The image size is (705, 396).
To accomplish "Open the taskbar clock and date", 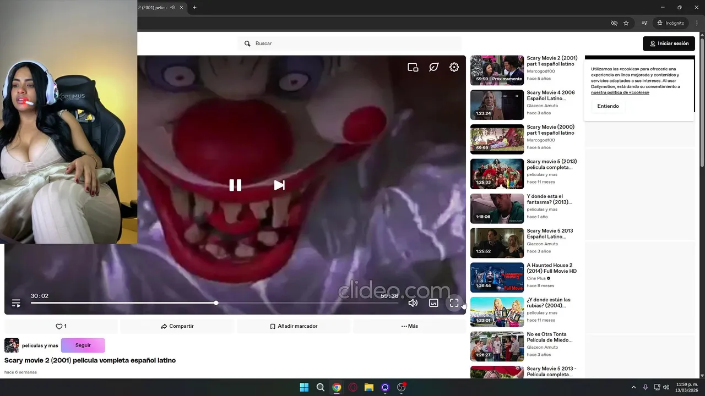I will (686, 387).
